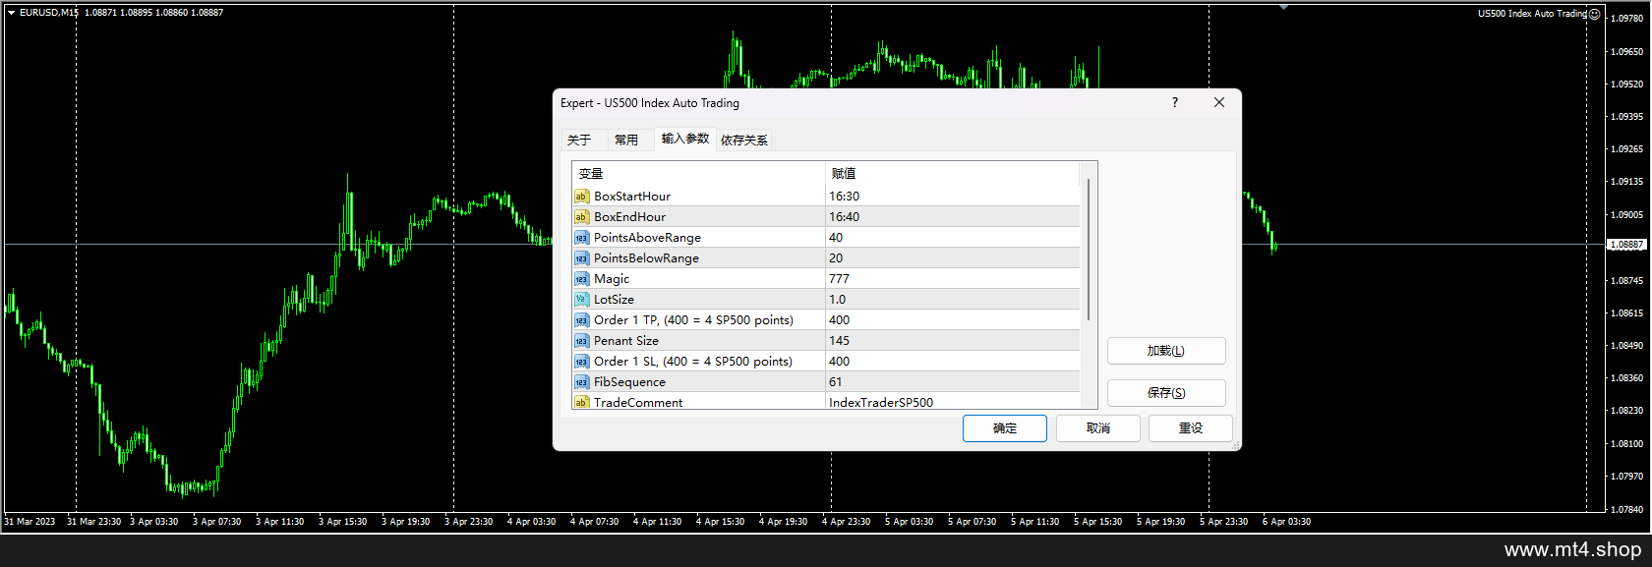Click the BoxEndHour string variable icon
1652x567 pixels.
[581, 217]
